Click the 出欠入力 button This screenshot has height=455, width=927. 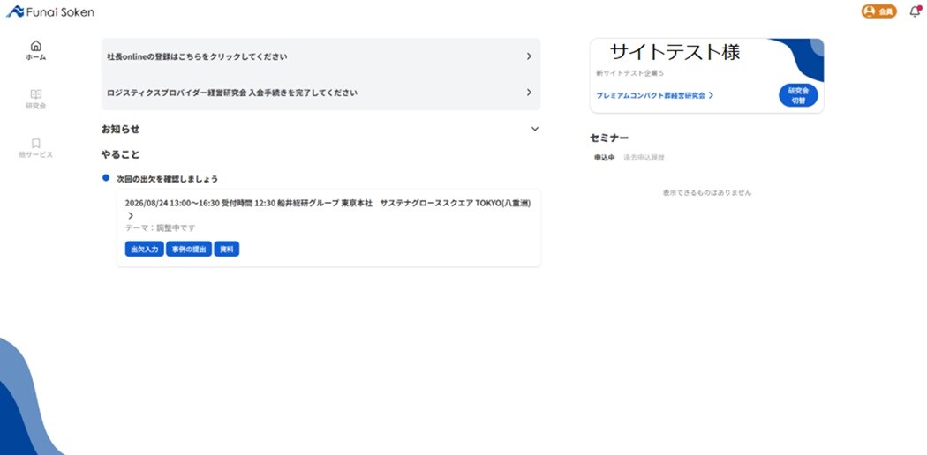pyautogui.click(x=144, y=250)
